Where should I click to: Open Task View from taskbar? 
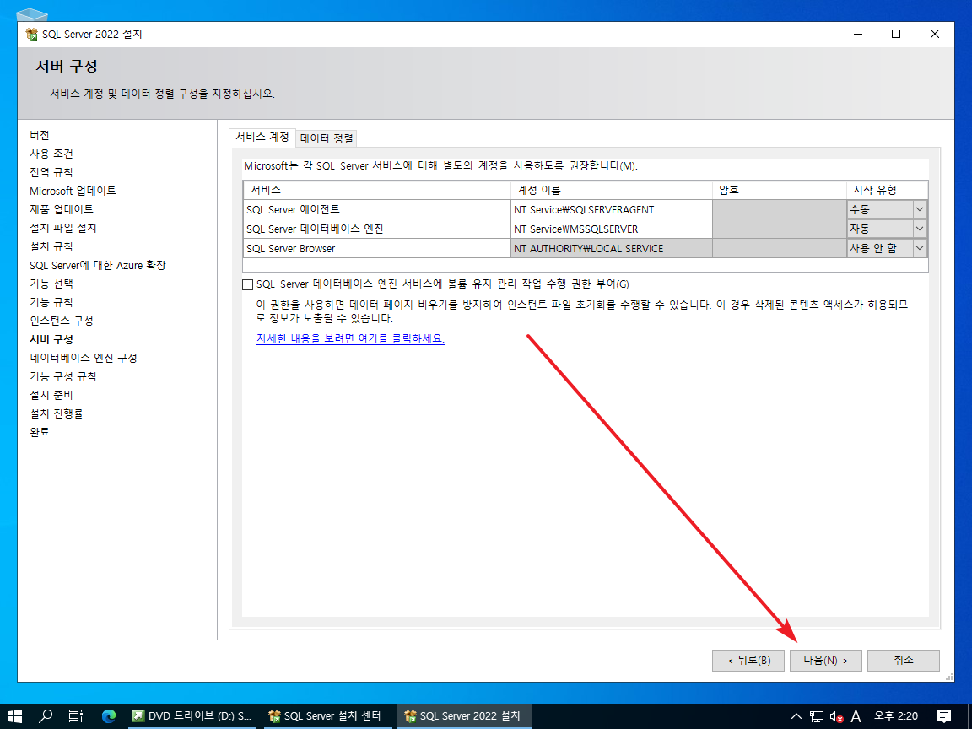tap(75, 715)
